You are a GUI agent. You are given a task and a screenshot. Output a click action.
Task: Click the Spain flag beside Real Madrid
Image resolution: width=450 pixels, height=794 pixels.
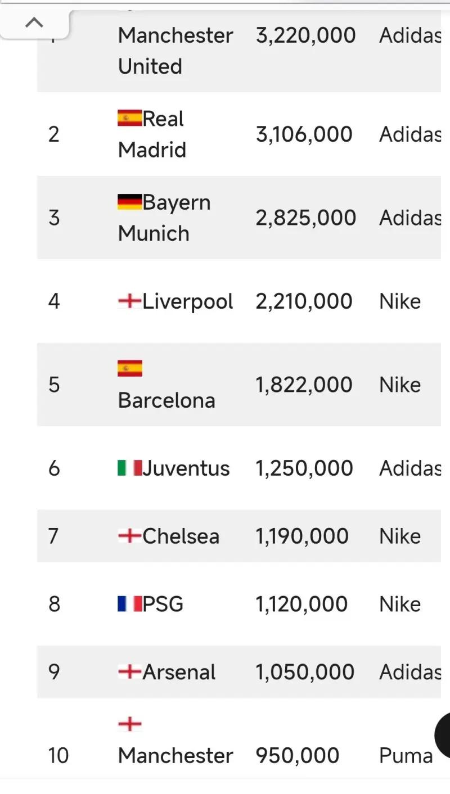click(129, 118)
